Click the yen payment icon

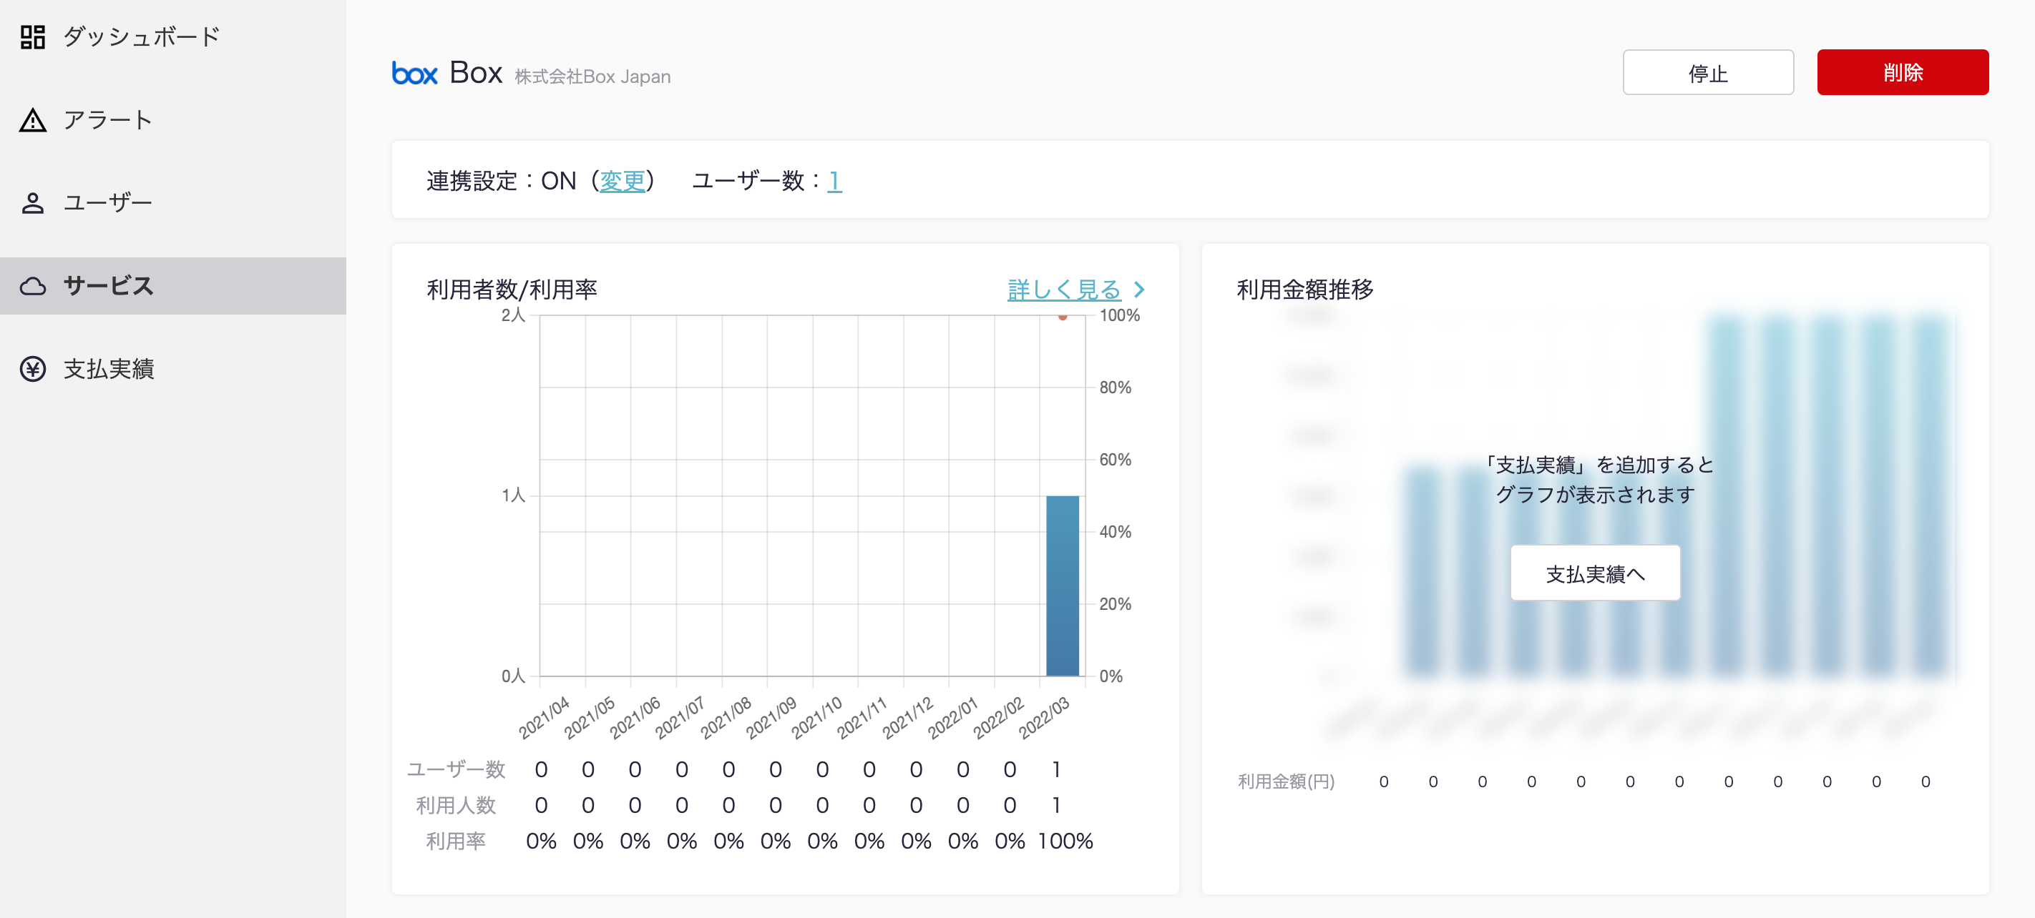click(x=32, y=369)
